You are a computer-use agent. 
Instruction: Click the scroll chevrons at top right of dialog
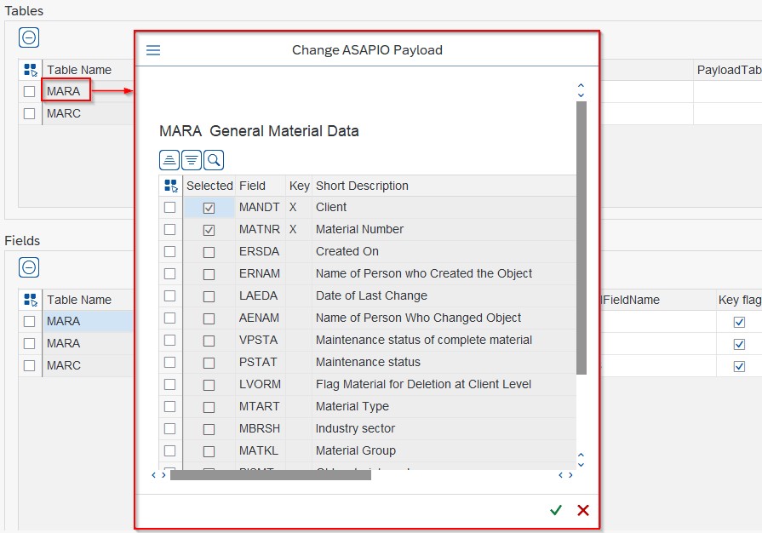pyautogui.click(x=581, y=89)
